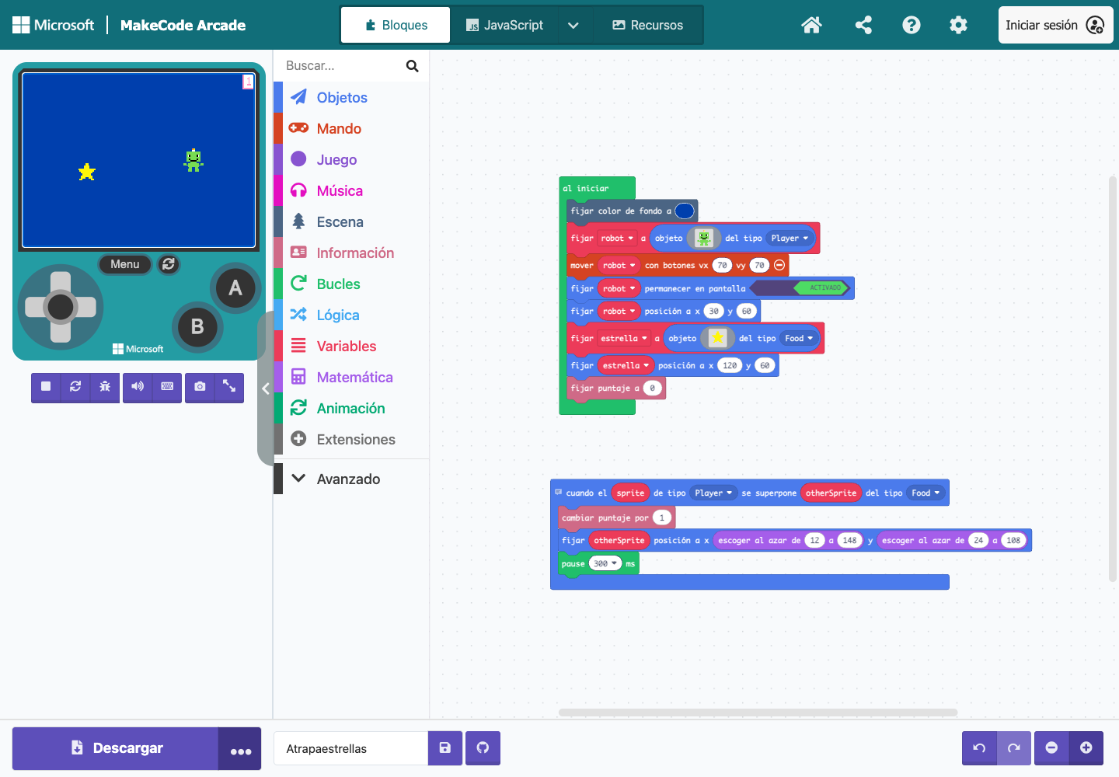Image resolution: width=1119 pixels, height=777 pixels.
Task: Open Extensiones to add packages
Action: point(351,439)
